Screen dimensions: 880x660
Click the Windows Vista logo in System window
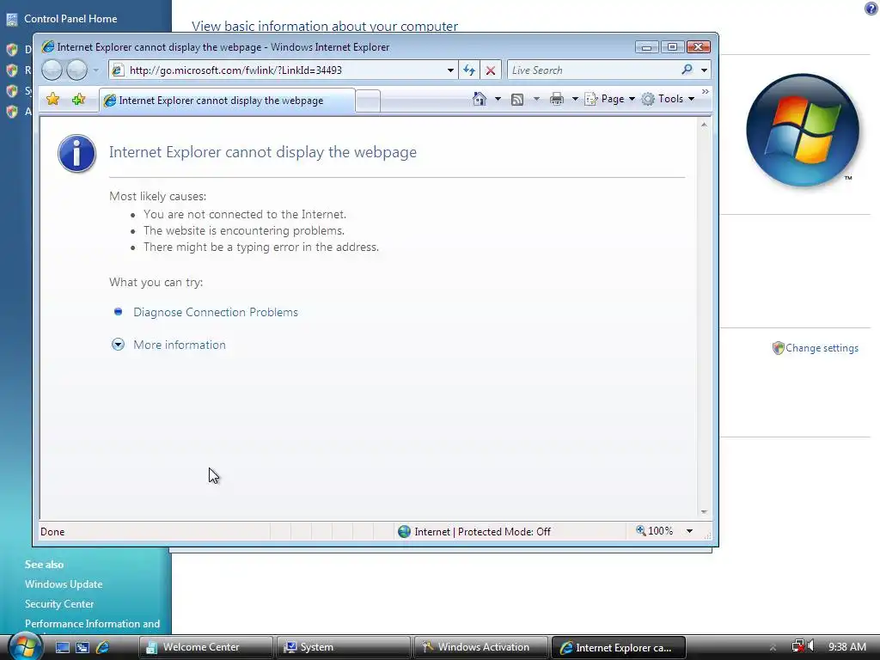803,131
